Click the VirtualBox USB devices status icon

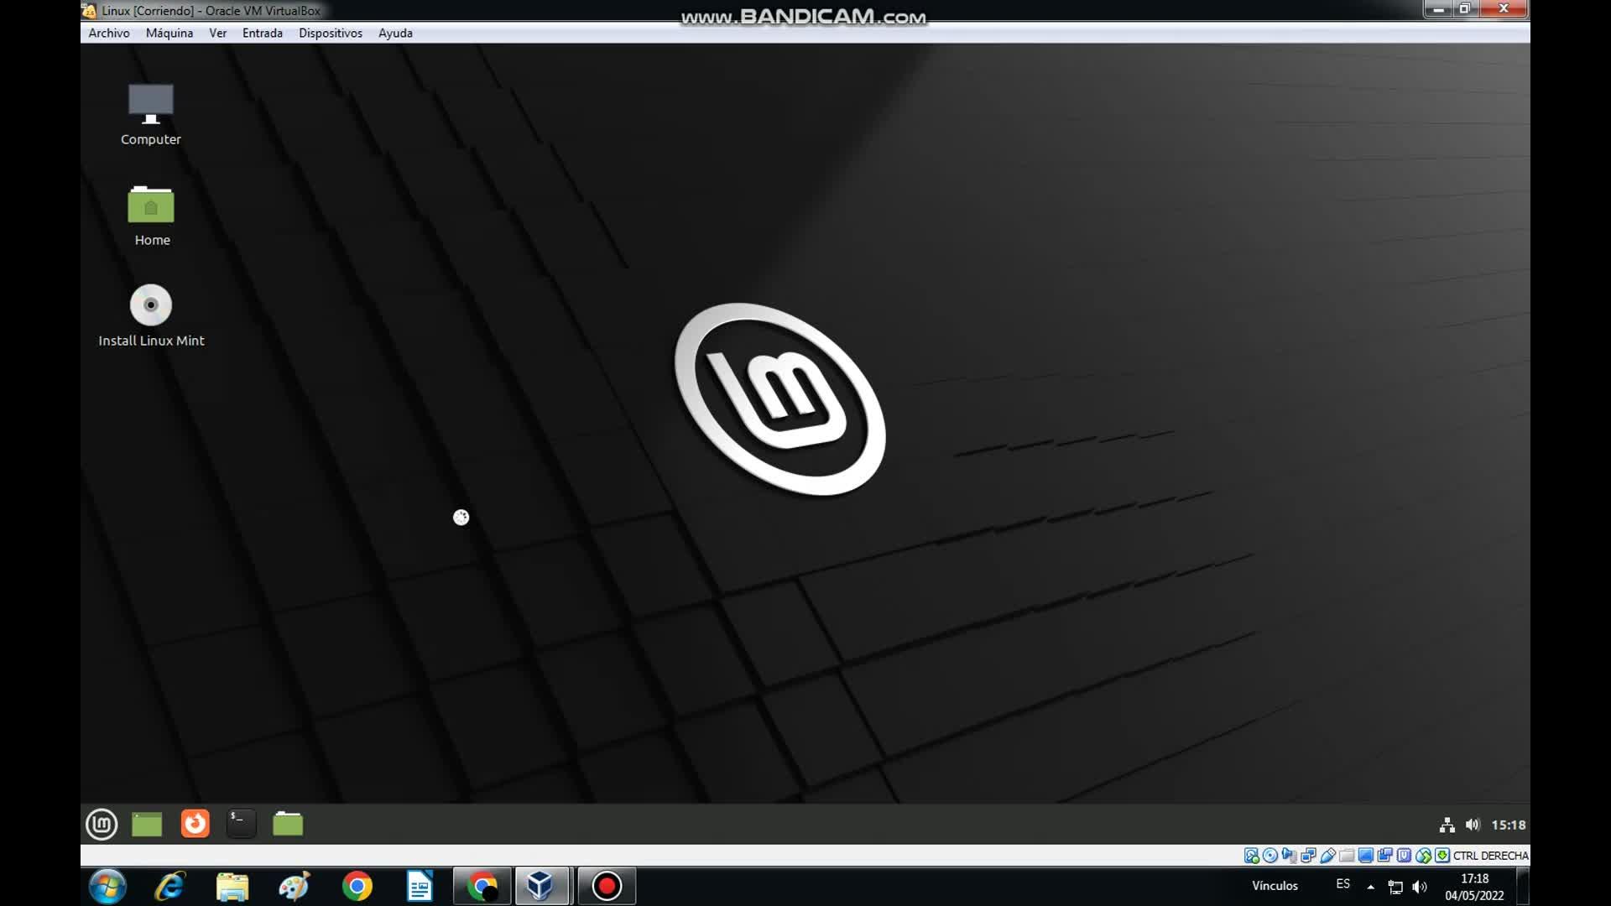[1328, 856]
